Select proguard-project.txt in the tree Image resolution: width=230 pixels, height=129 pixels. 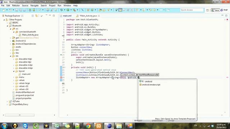pos(25,95)
